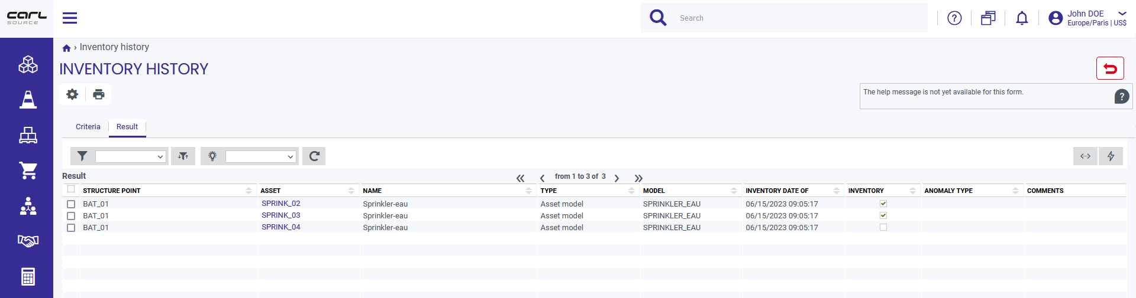The width and height of the screenshot is (1136, 298).
Task: Click the red back arrow button
Action: point(1110,68)
